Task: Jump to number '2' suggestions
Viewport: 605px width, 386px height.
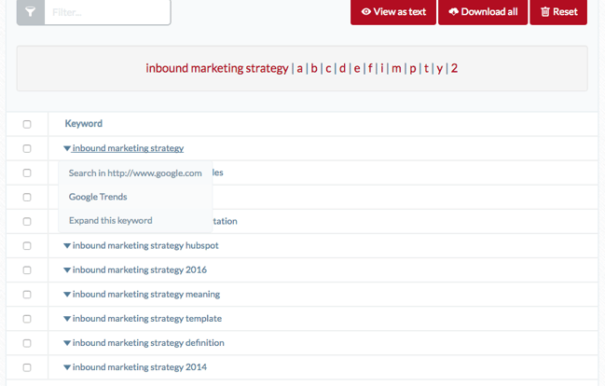Action: pos(454,68)
